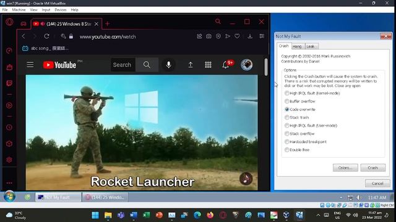Open the YouTube hamburger guide menu
This screenshot has height=222, width=396.
[x=30, y=65]
